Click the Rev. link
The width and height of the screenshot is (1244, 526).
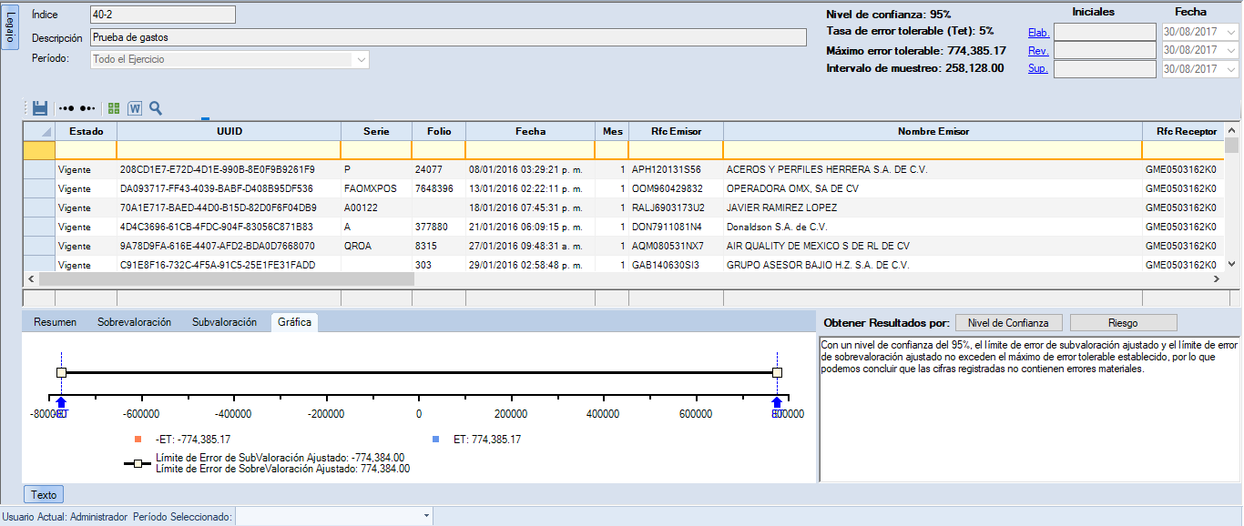[x=1038, y=51]
